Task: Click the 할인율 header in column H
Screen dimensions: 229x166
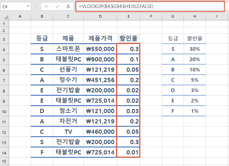Action: point(195,39)
